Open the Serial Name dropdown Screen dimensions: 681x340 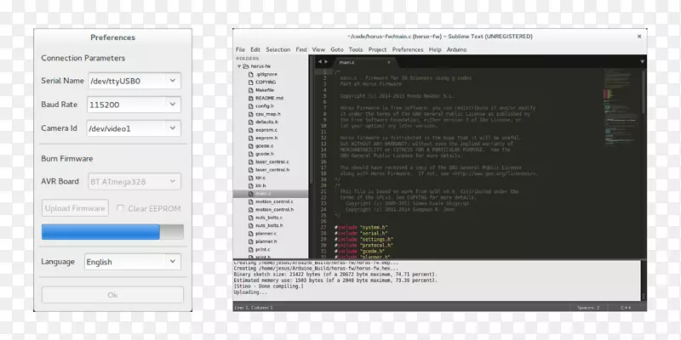pos(133,81)
